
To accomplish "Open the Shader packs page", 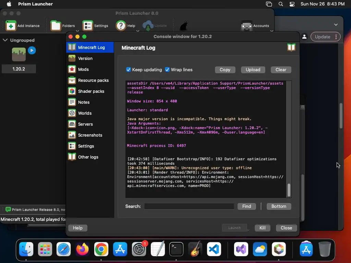I will (x=90, y=91).
